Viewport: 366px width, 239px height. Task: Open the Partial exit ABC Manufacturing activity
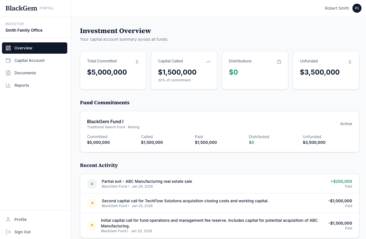[x=220, y=184]
